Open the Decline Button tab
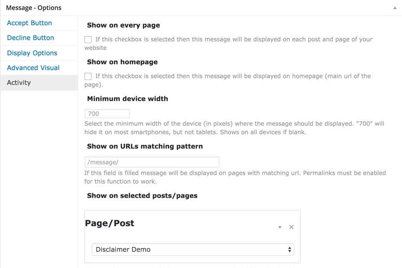This screenshot has width=402, height=268. click(x=30, y=38)
